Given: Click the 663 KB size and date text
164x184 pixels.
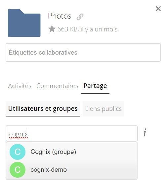Looking at the screenshot, I should pos(87,29).
